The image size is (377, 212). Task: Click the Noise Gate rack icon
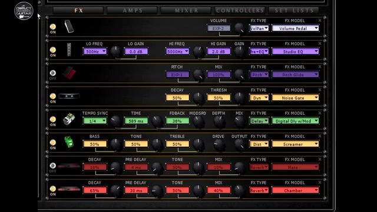coord(70,96)
